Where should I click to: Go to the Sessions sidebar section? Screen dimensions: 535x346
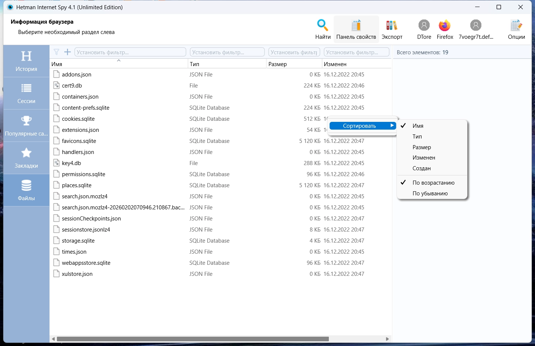pyautogui.click(x=26, y=93)
